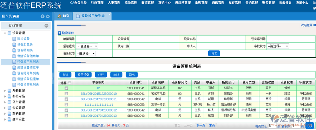Collapse 行政管理 panel with minus icon
This screenshot has height=130, width=316.
[x=46, y=26]
